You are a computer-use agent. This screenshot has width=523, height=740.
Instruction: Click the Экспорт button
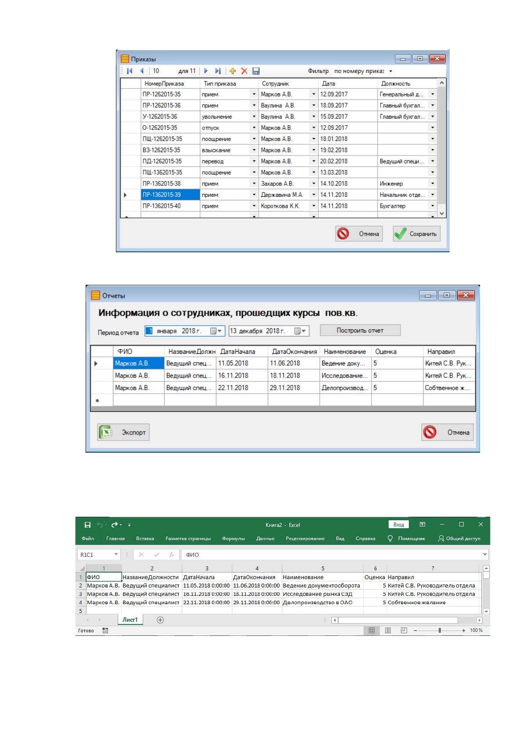click(123, 432)
